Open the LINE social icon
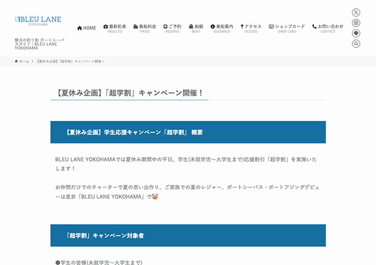Screen dimensions: 376x265 (356, 33)
